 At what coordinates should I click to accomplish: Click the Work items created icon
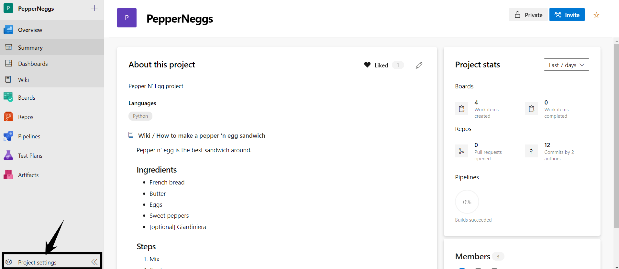(461, 109)
